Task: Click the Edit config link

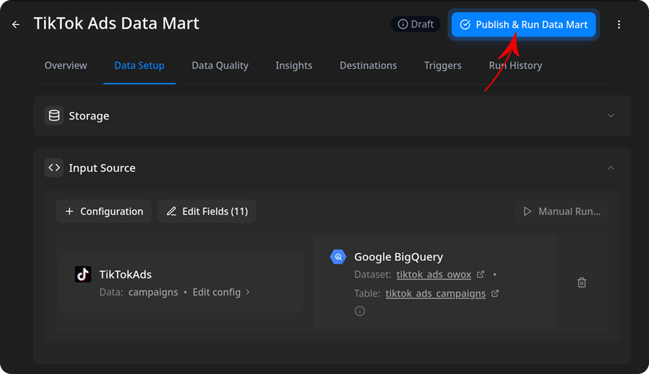Action: [x=216, y=292]
